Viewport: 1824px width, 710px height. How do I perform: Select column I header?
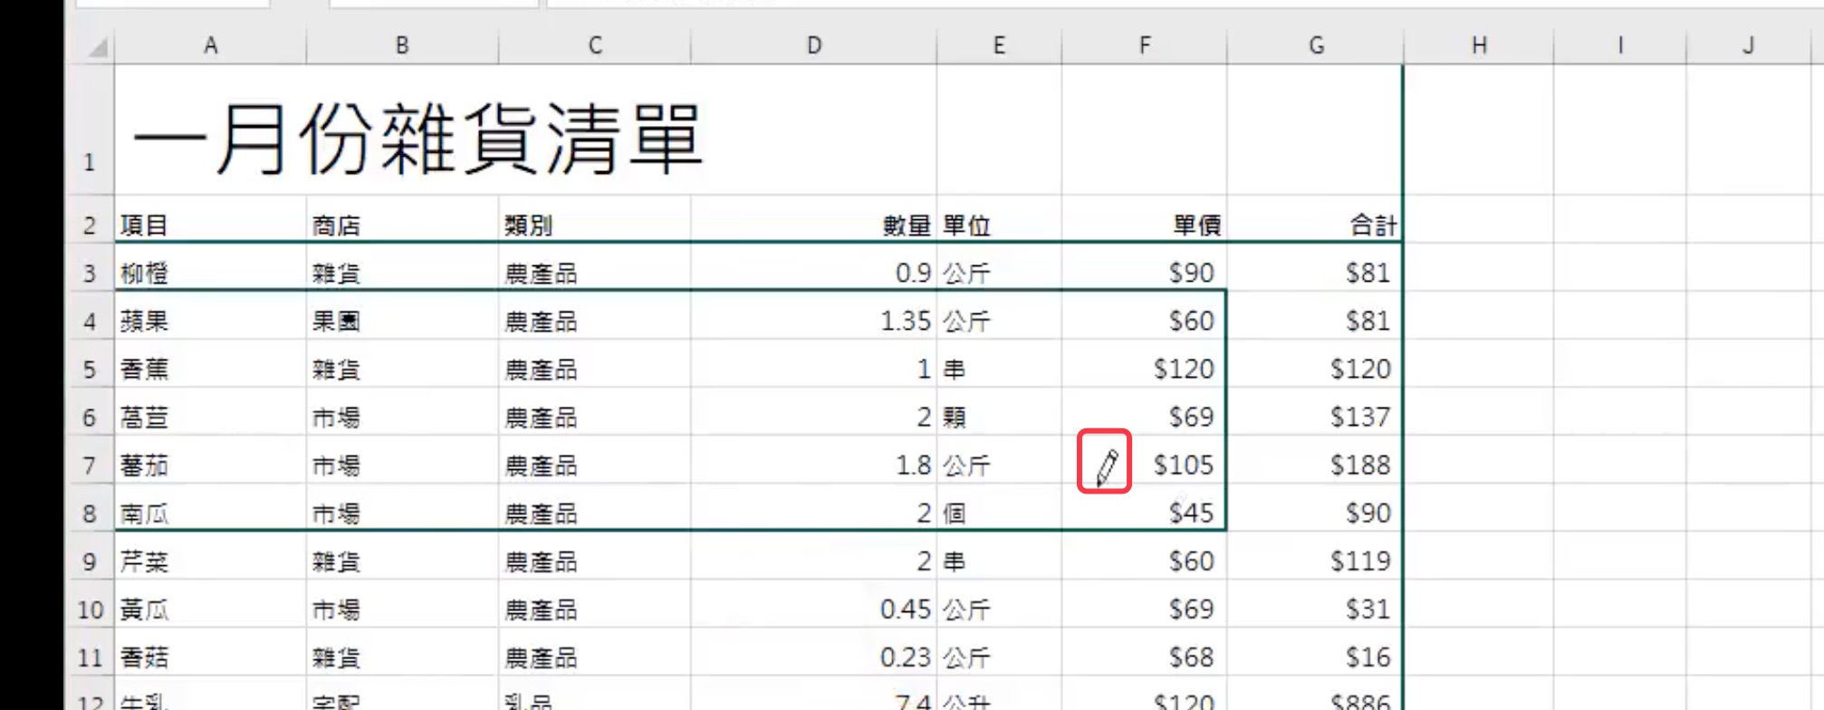(1620, 45)
